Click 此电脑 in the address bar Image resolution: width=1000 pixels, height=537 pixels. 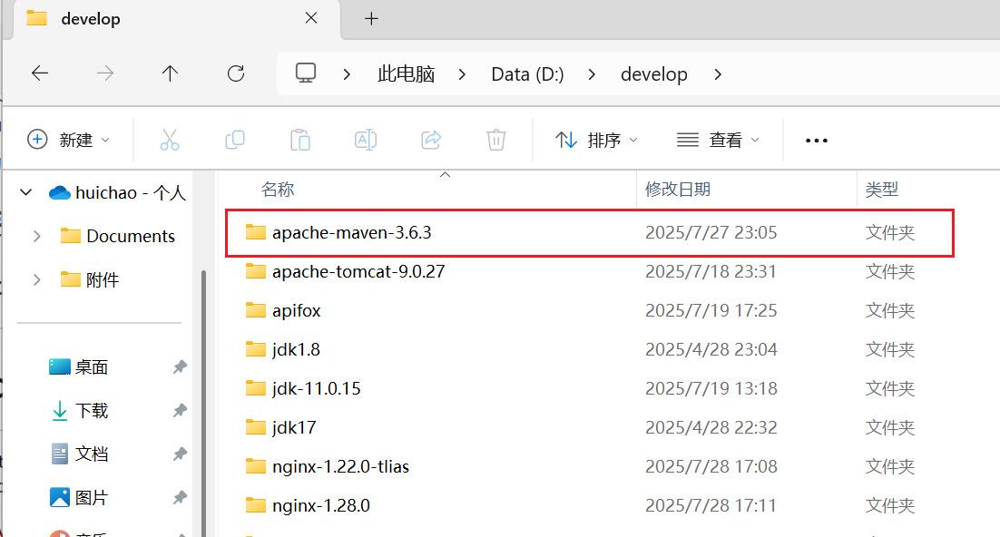(406, 74)
